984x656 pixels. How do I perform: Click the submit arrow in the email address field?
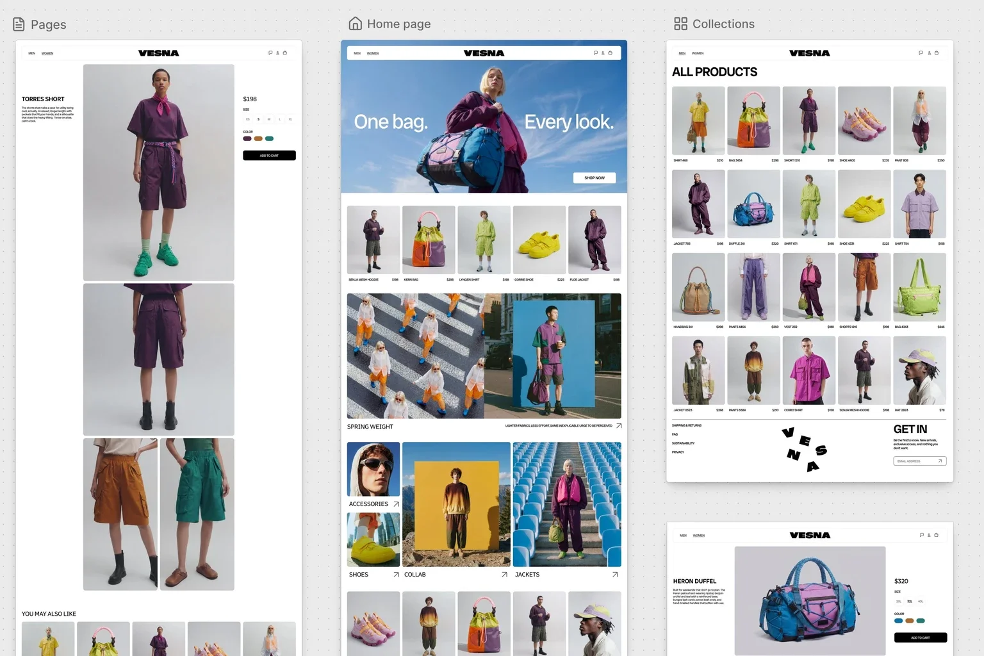coord(940,461)
